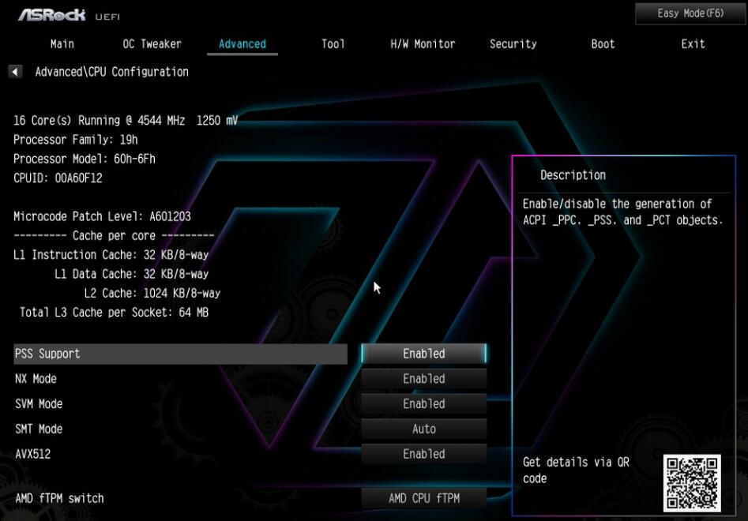Open the SVM Mode selector
This screenshot has height=521, width=748.
click(423, 403)
